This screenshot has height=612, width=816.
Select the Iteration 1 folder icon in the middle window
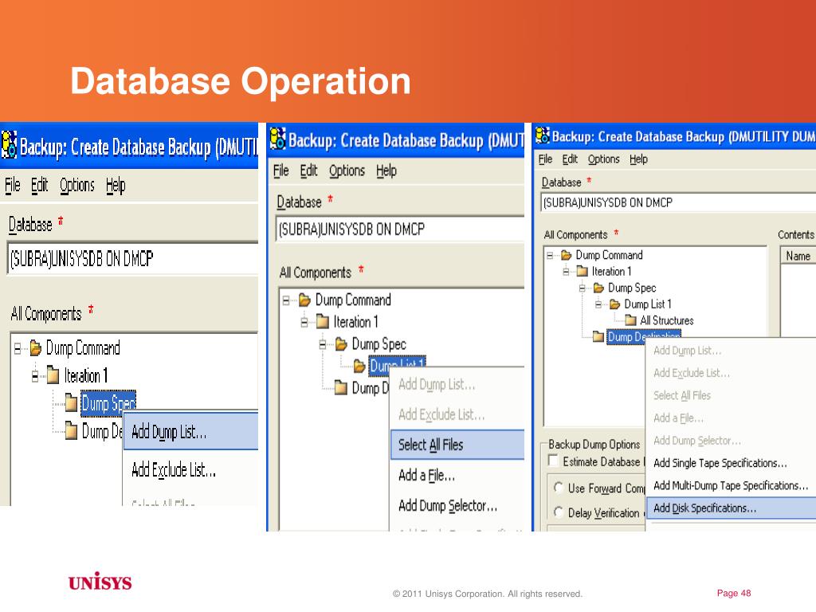coord(323,322)
